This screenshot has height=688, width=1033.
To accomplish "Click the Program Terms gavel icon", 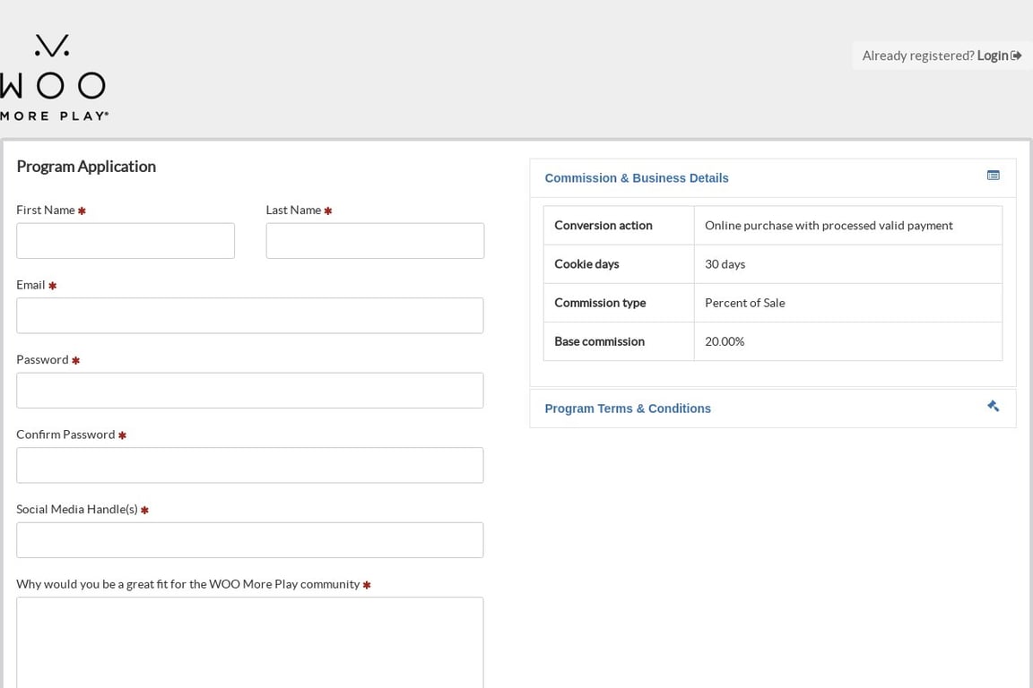I will pos(993,406).
